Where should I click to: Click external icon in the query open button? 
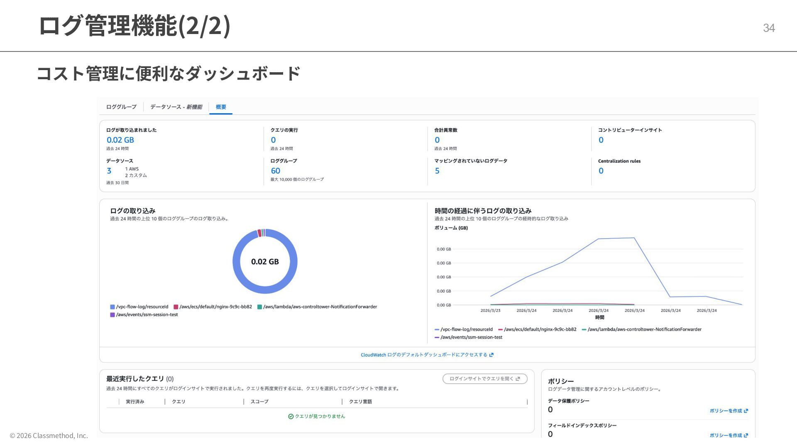pyautogui.click(x=518, y=379)
